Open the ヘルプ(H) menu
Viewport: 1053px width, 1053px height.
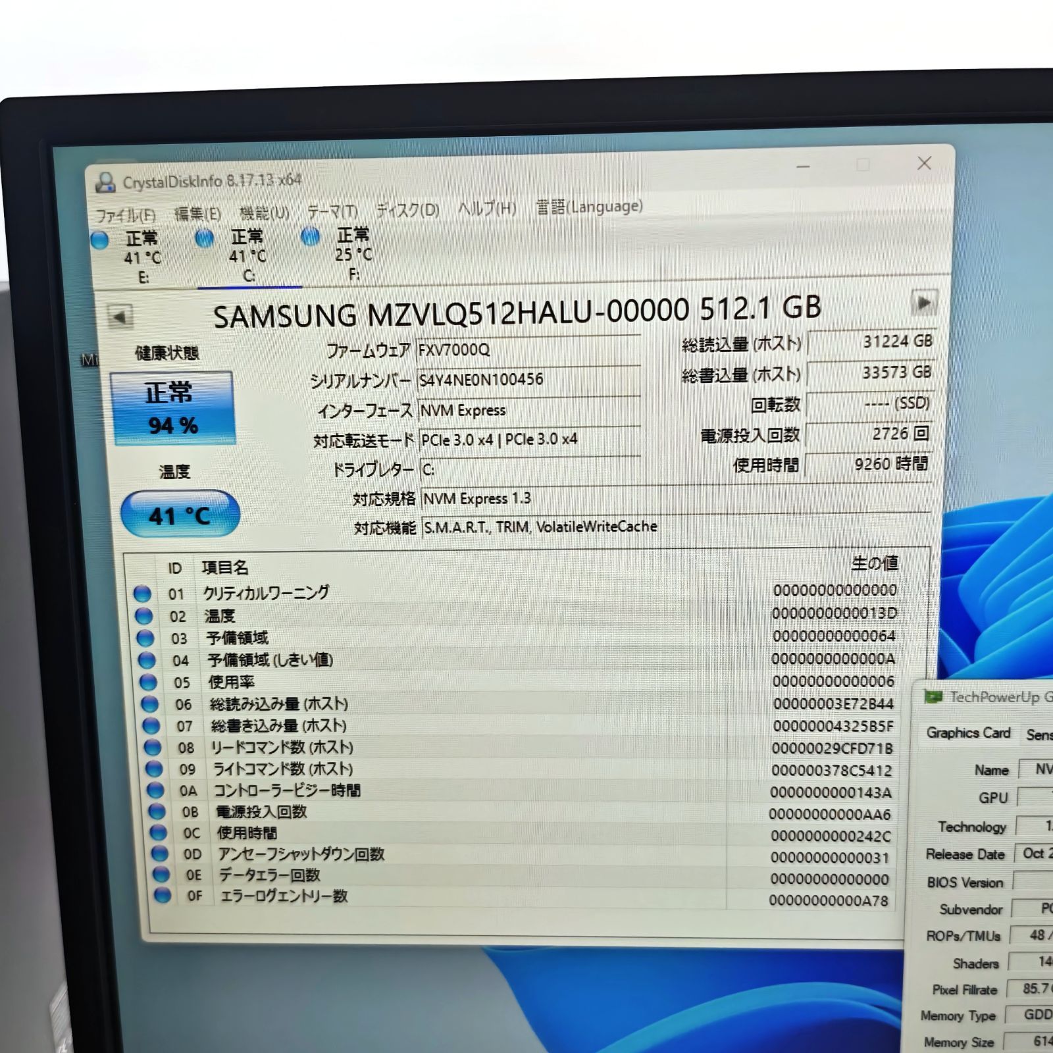point(487,209)
